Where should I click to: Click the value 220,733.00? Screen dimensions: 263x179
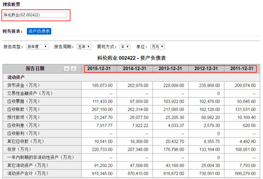(102, 150)
